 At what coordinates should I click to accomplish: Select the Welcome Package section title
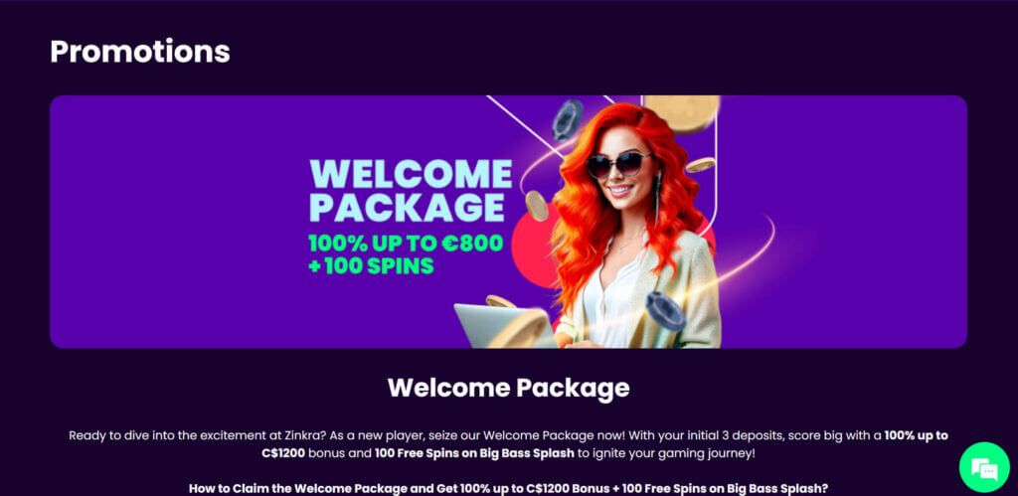[508, 389]
